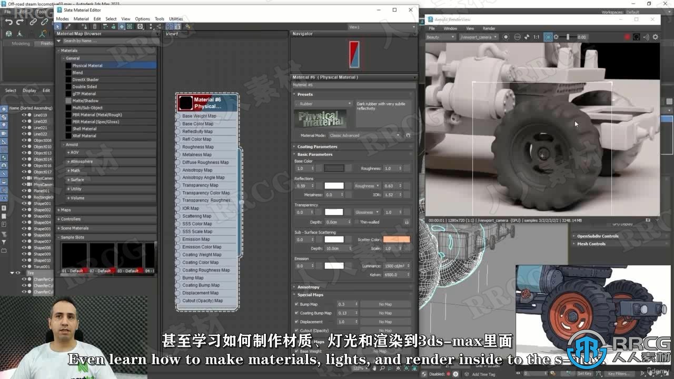Click the RGBA display icon in RenderView

coord(517,37)
